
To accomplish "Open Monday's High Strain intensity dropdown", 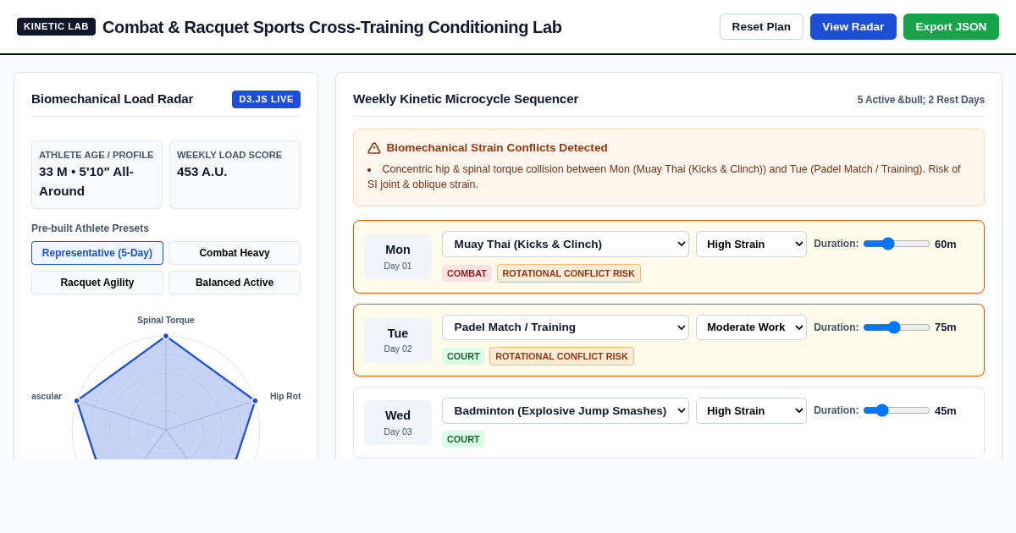I will coord(751,244).
